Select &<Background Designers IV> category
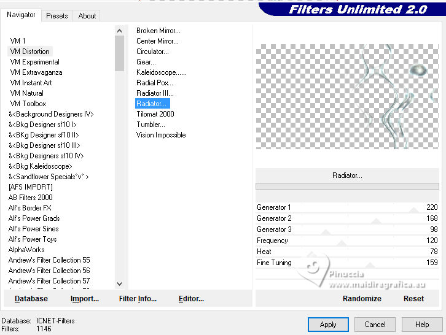The width and height of the screenshot is (446, 335). tap(51, 114)
